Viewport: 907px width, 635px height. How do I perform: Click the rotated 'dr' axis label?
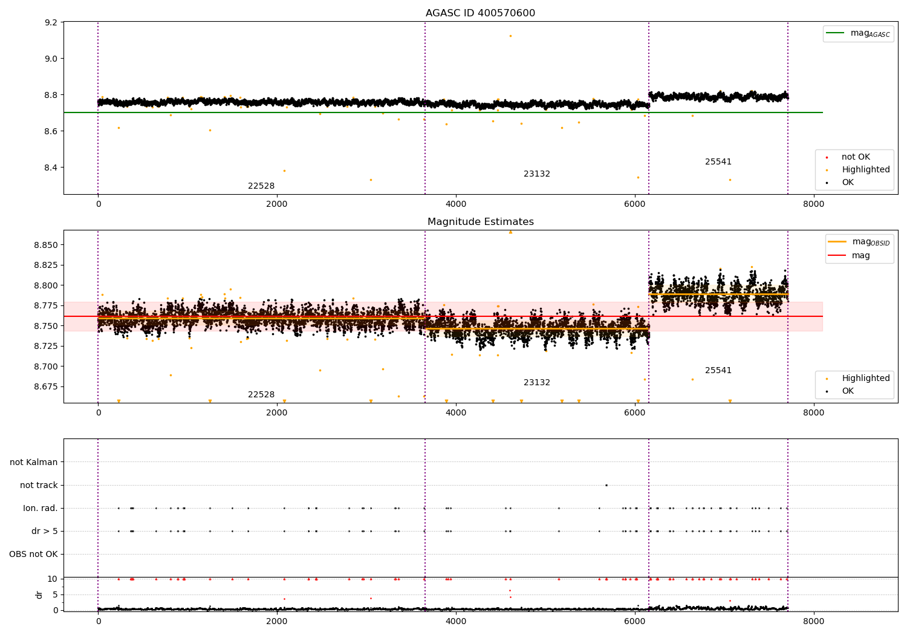[39, 594]
